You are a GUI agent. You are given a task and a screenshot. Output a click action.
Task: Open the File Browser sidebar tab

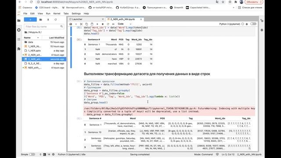tap(19, 21)
